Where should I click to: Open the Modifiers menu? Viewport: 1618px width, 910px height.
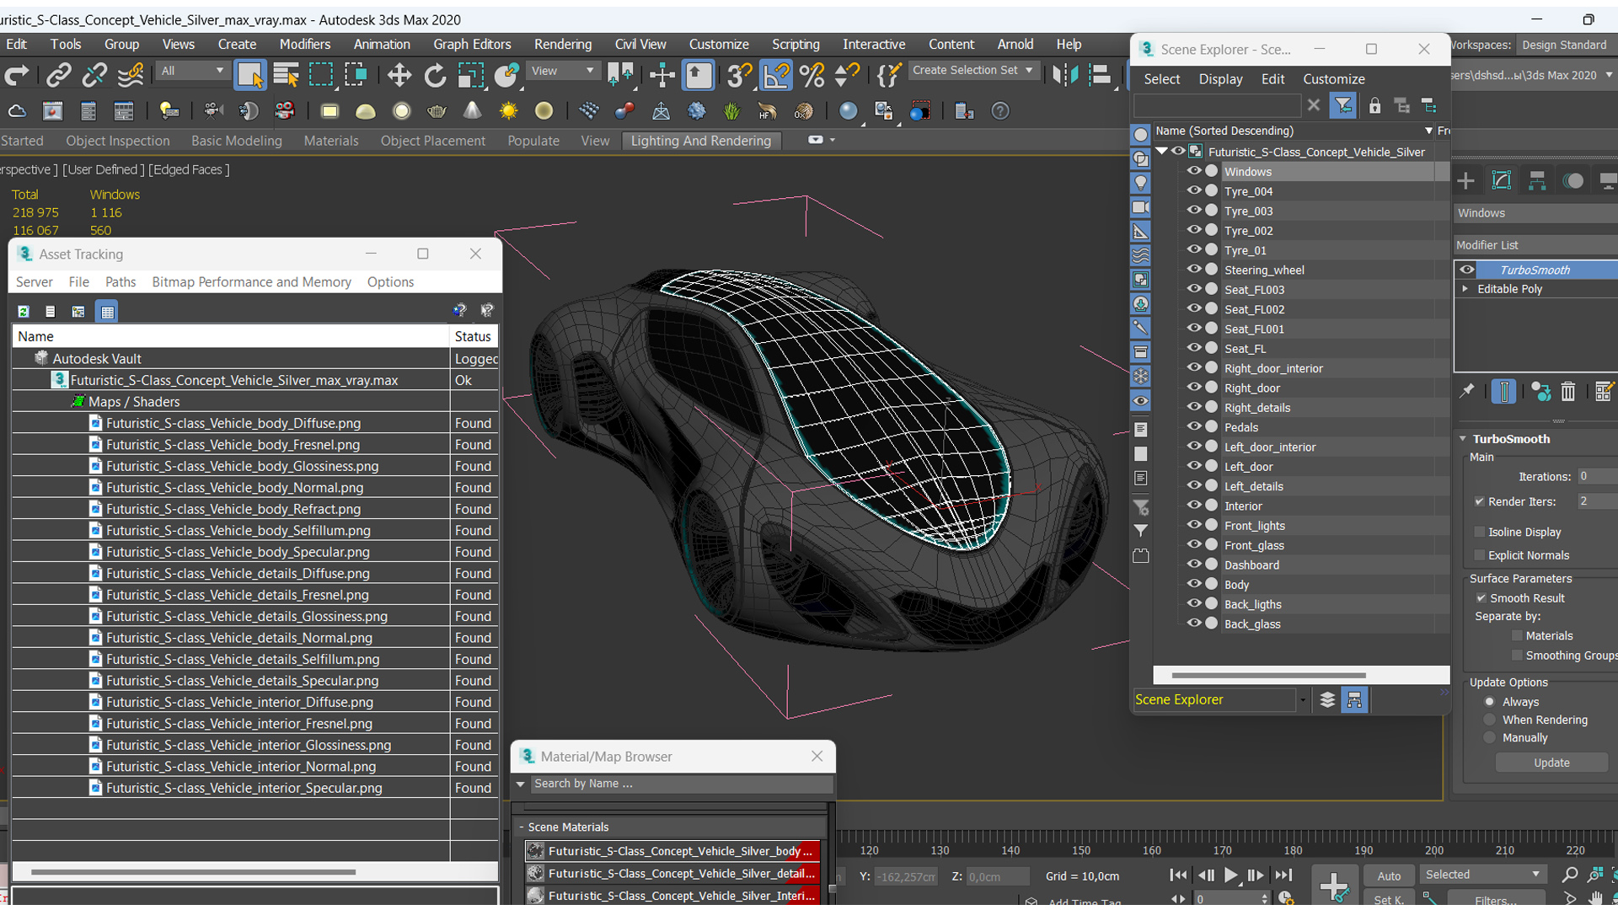click(304, 45)
